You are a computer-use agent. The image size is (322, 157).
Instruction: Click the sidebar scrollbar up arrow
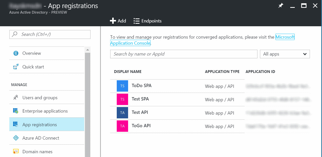point(87,49)
